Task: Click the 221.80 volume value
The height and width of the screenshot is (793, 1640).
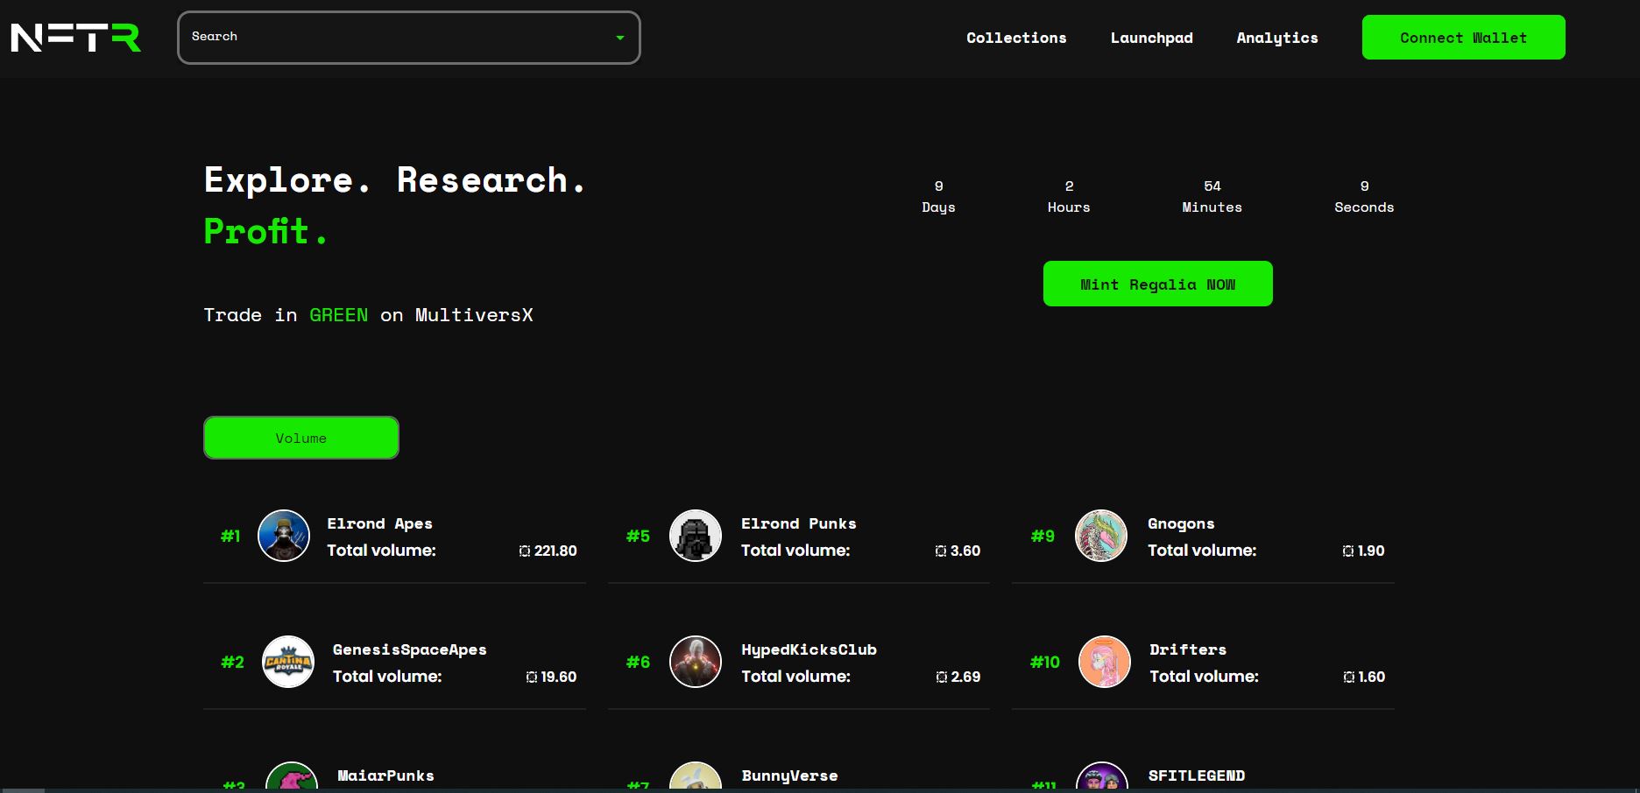Action: coord(555,551)
